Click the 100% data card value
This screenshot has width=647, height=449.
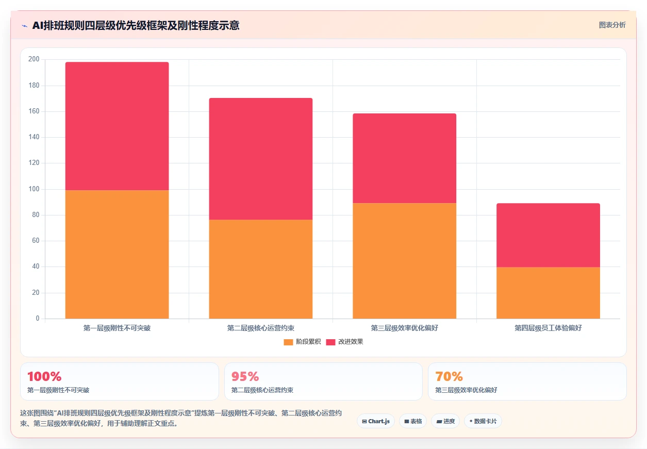tap(44, 376)
